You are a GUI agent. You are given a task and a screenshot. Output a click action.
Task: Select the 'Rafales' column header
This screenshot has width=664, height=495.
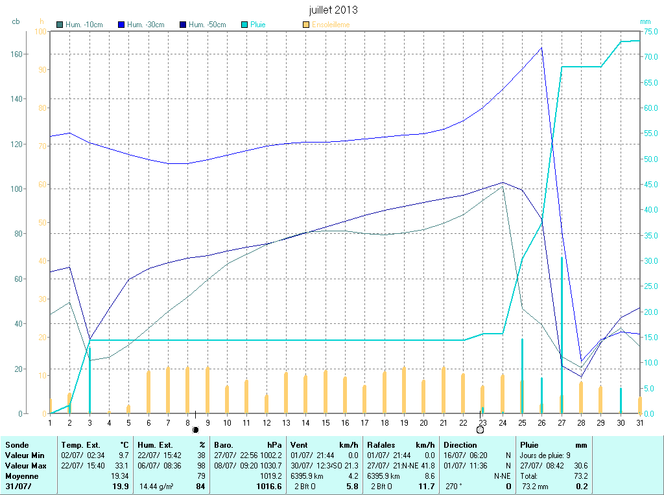coord(381,445)
